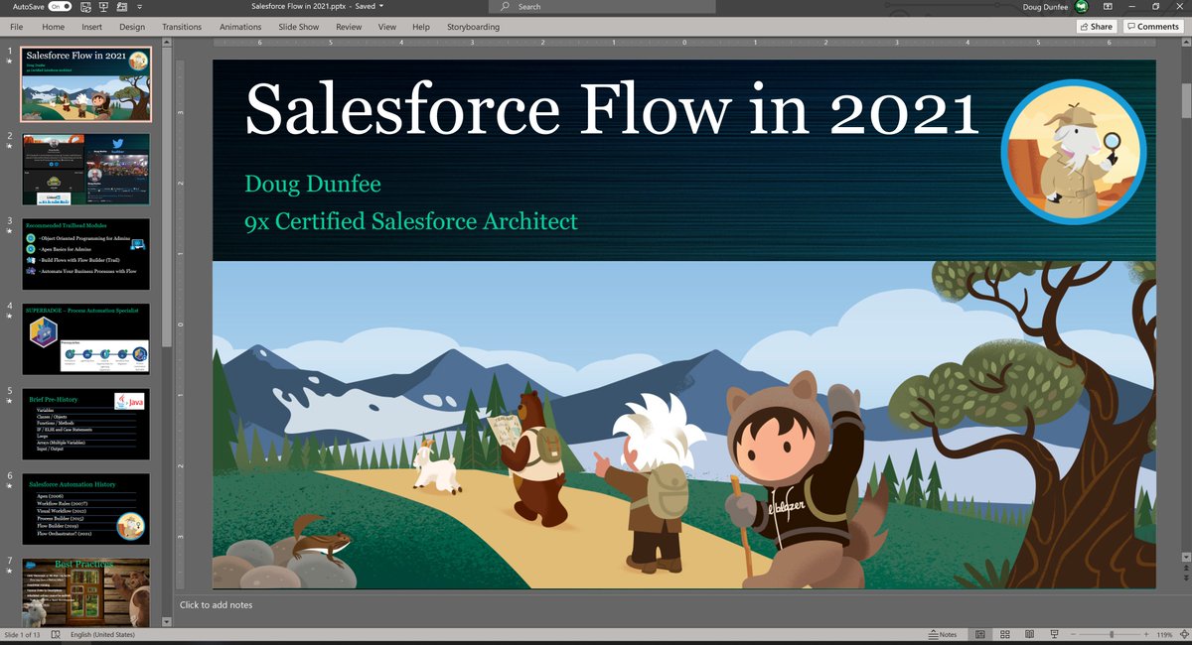Click Start From Beginning quick access icon
The image size is (1192, 645).
(x=103, y=6)
